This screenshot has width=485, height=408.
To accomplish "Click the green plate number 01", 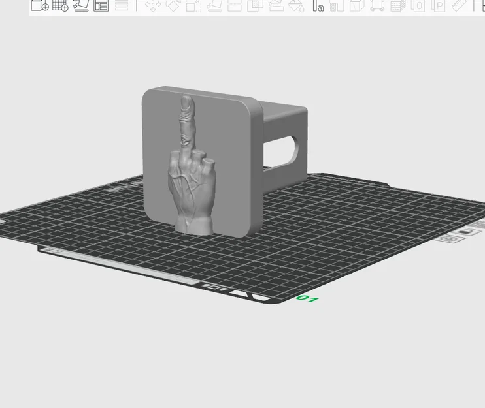I will coord(307,299).
